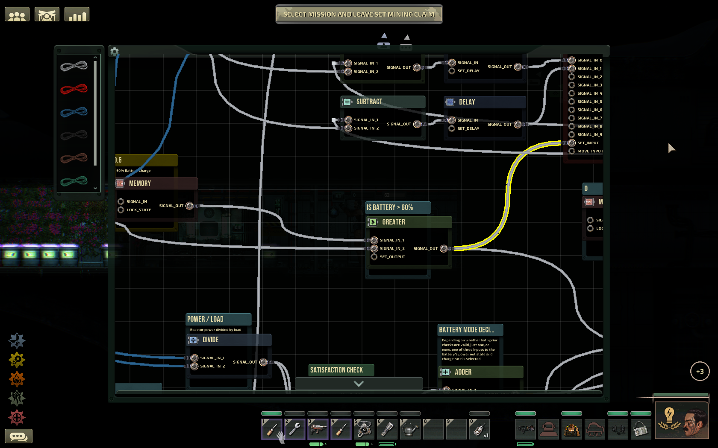
Task: Open the crew list button
Action: point(17,15)
